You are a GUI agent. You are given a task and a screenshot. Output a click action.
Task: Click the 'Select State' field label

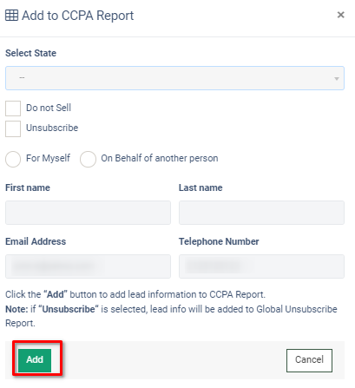(30, 53)
